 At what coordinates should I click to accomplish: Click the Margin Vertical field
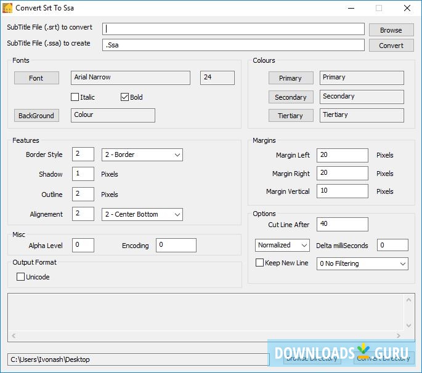point(343,191)
